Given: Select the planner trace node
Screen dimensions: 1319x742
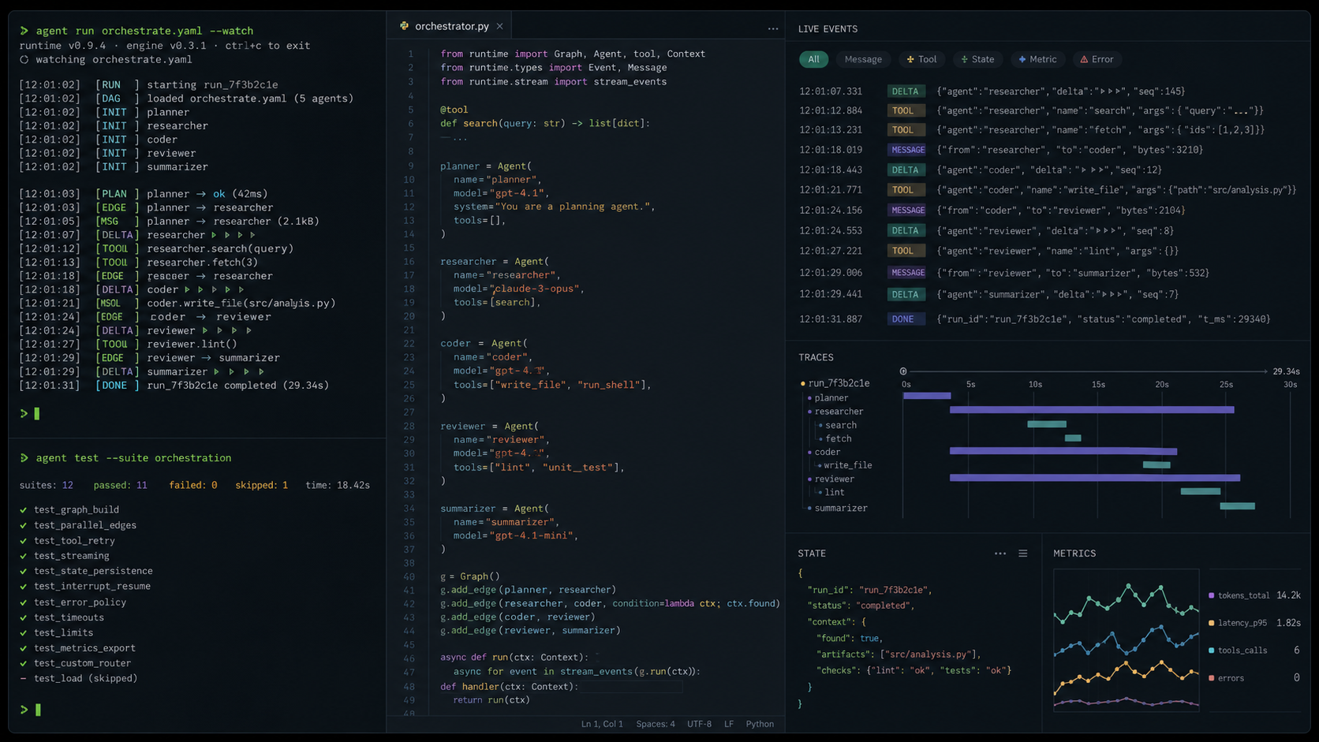Looking at the screenshot, I should click(831, 398).
